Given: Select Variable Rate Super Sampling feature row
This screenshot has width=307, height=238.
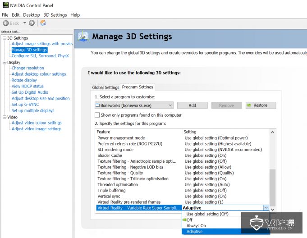Looking at the screenshot, I should pos(139,208).
